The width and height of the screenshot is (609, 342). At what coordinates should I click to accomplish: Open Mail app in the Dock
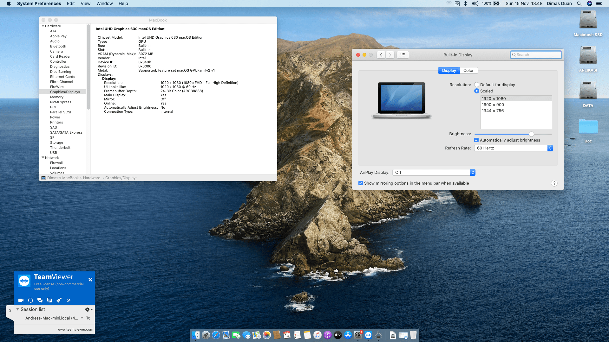(226, 335)
